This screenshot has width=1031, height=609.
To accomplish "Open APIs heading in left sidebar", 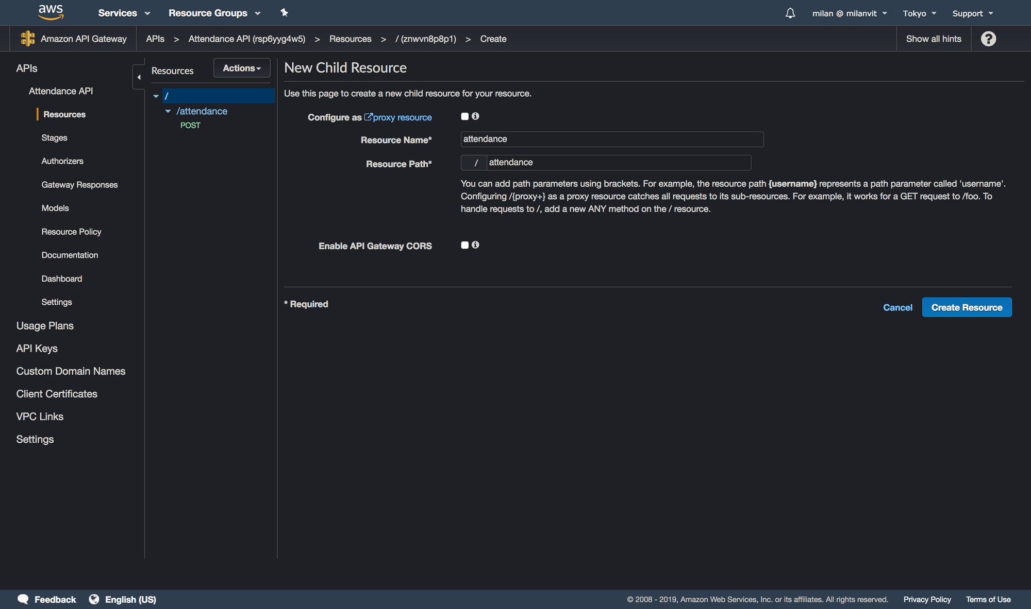I will coord(27,68).
